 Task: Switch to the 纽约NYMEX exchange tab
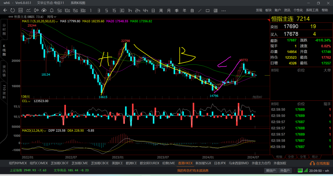tap(18, 163)
